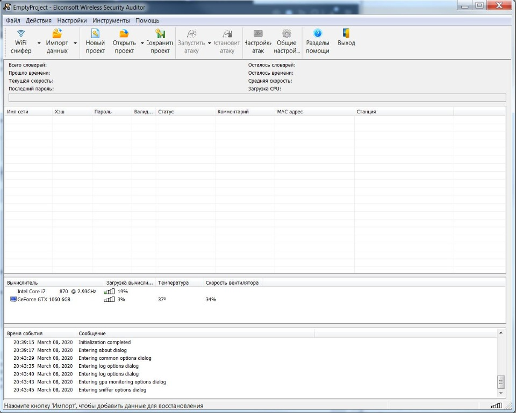Click the GeForce load bars icon

tap(109, 299)
